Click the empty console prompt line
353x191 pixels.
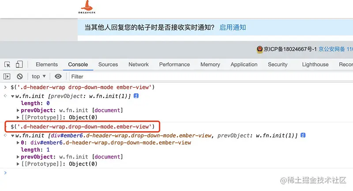[176, 173]
